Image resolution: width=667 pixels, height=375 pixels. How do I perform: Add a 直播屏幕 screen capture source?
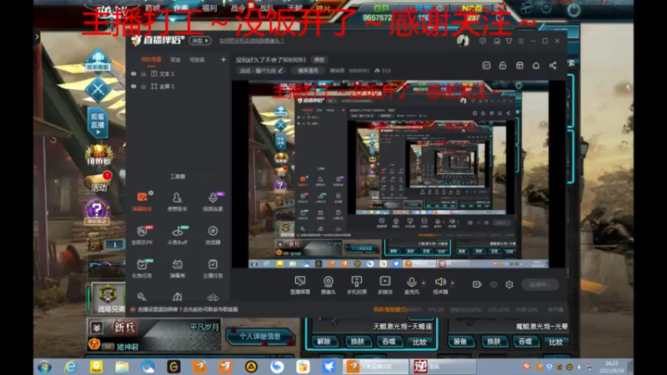300,285
